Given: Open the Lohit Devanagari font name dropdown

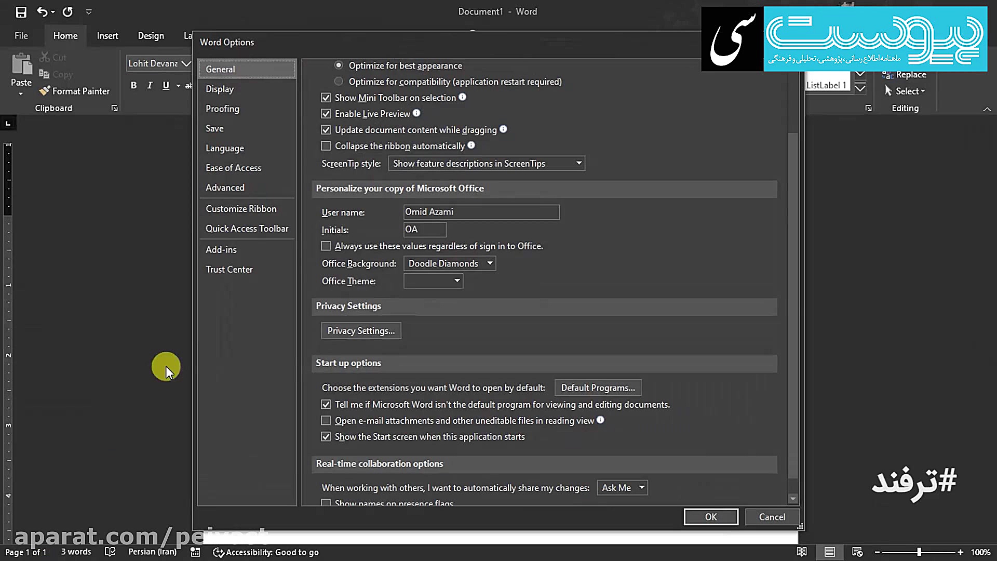Looking at the screenshot, I should (x=186, y=63).
